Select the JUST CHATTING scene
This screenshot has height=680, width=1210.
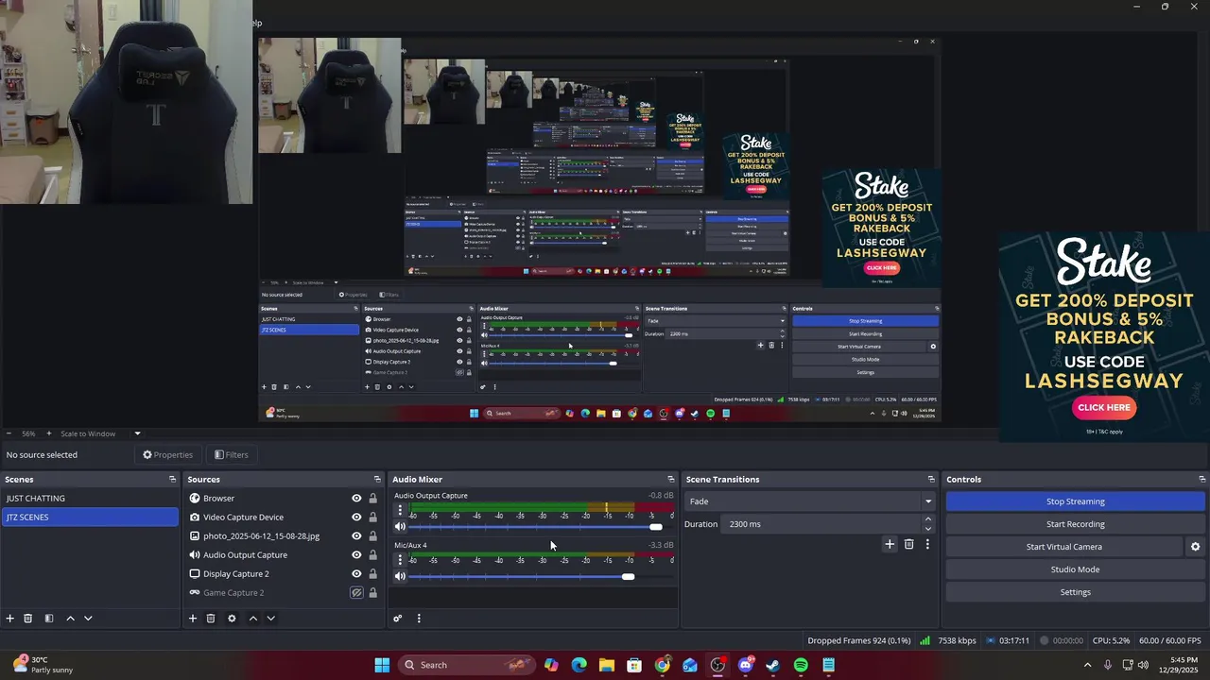click(x=90, y=499)
